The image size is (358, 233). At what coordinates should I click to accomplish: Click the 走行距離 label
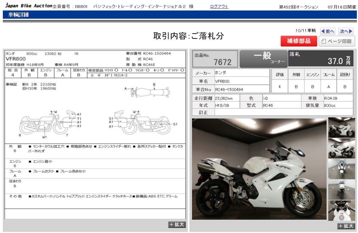point(203,98)
